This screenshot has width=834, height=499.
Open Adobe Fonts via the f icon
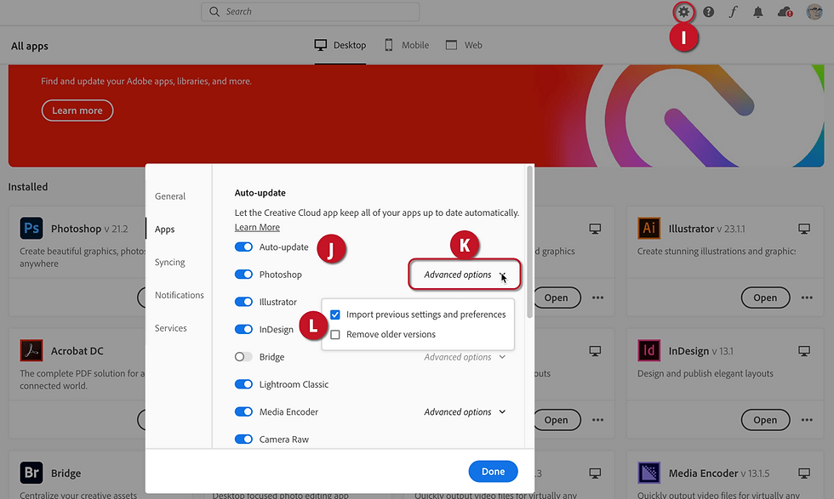pyautogui.click(x=733, y=12)
